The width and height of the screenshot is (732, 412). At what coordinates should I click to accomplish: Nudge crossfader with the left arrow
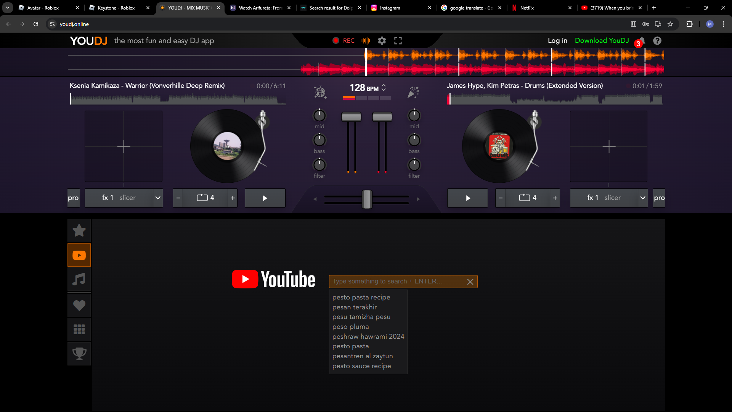[x=315, y=199]
